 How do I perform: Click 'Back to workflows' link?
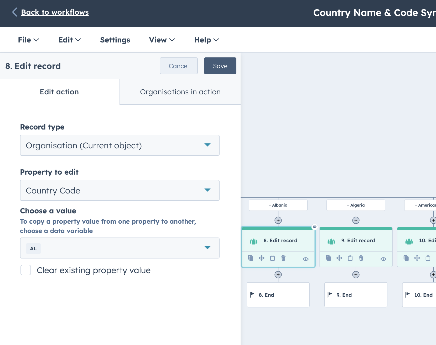(x=55, y=12)
